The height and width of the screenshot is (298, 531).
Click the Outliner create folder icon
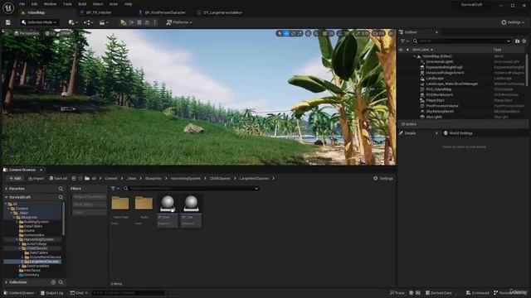click(x=517, y=41)
